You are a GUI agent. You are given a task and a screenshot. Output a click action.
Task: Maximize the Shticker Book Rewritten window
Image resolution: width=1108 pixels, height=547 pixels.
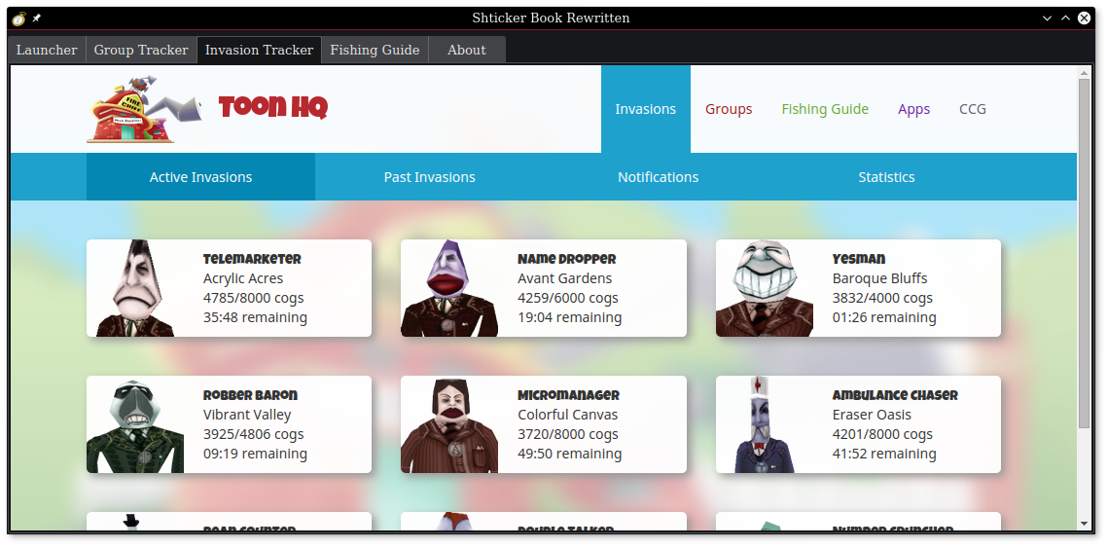tap(1065, 18)
